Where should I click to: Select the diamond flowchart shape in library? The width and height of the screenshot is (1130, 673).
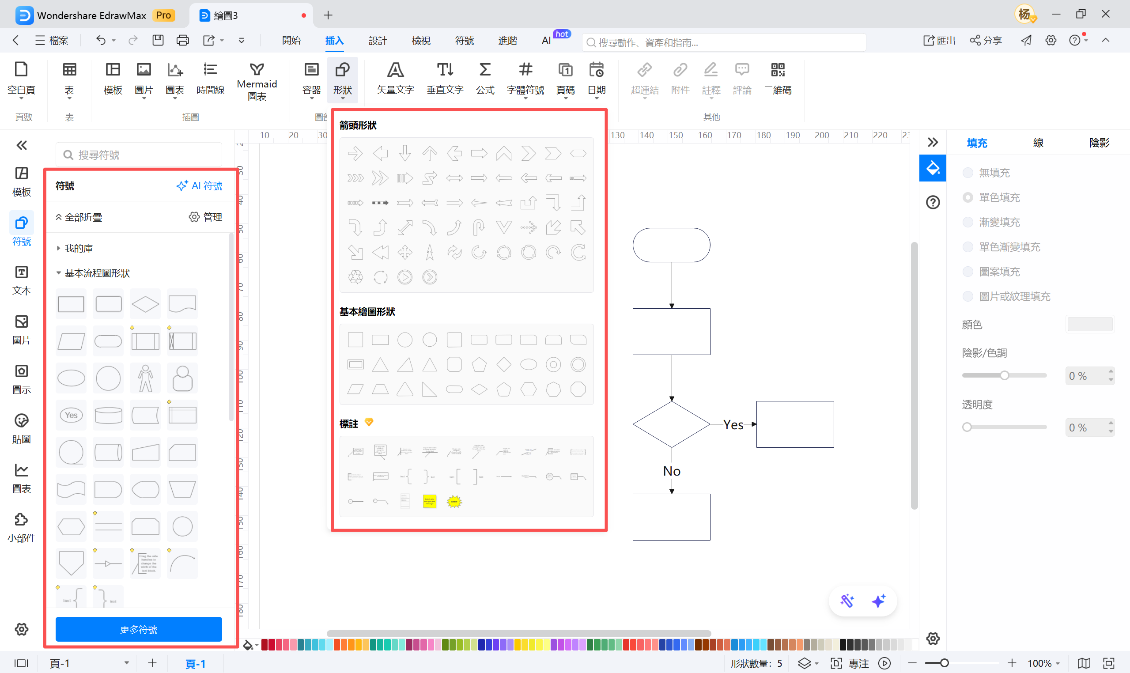tap(145, 304)
